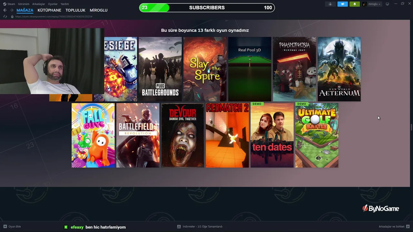Switch to the TOPLULUK tab

tap(76, 10)
